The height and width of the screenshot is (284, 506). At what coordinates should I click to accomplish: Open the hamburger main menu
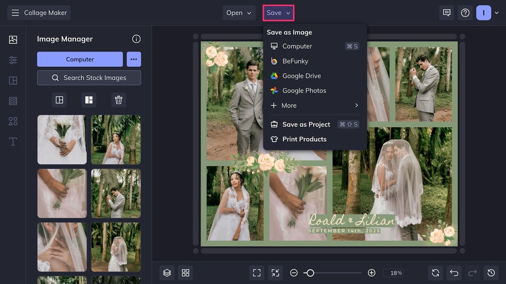15,13
